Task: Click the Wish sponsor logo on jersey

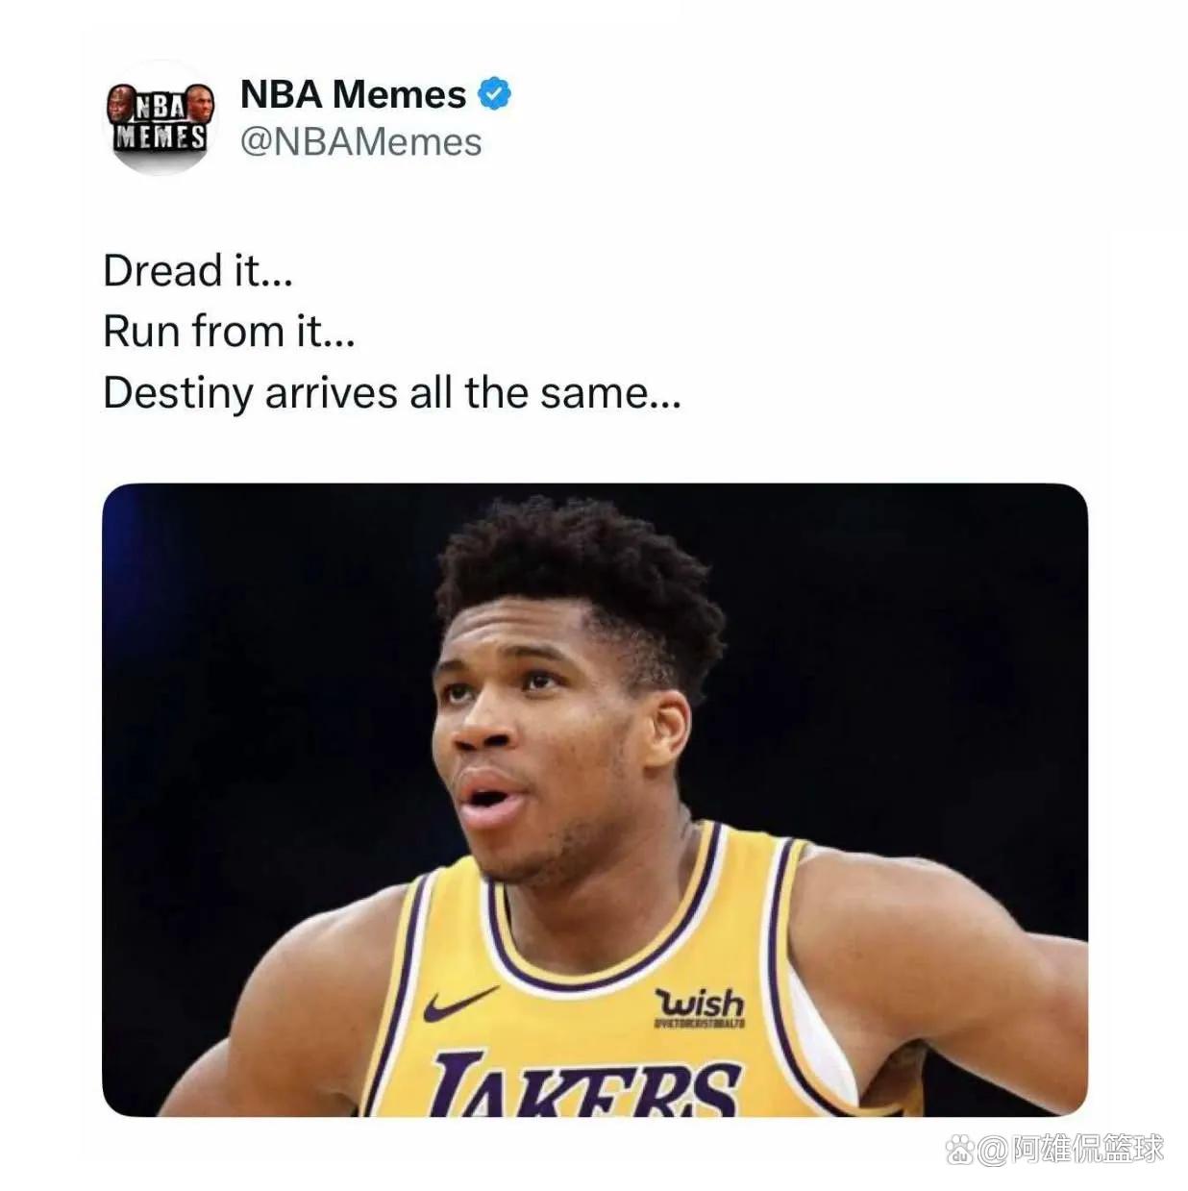Action: coord(701,1003)
